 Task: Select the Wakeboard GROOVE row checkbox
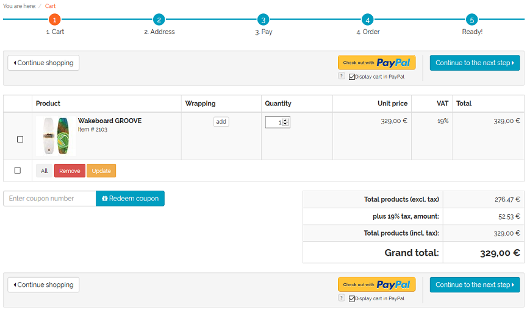pyautogui.click(x=20, y=139)
